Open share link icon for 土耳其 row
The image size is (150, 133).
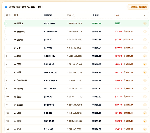click(x=145, y=105)
